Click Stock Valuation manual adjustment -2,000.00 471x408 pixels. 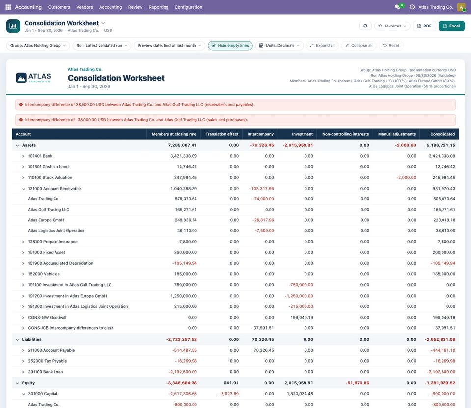pyautogui.click(x=406, y=178)
